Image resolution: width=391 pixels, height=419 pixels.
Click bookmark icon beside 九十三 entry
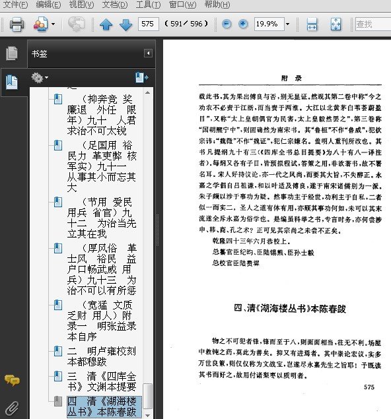click(58, 248)
